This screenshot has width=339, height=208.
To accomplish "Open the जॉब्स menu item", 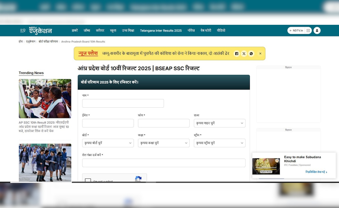I will pyautogui.click(x=87, y=30).
